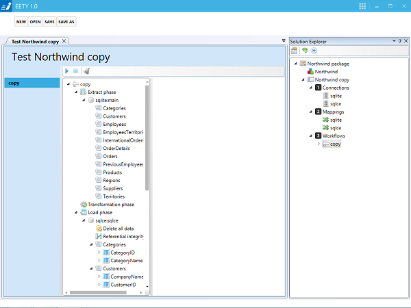This screenshot has width=411, height=308.
Task: Click the SAVE AS button
Action: pos(66,22)
